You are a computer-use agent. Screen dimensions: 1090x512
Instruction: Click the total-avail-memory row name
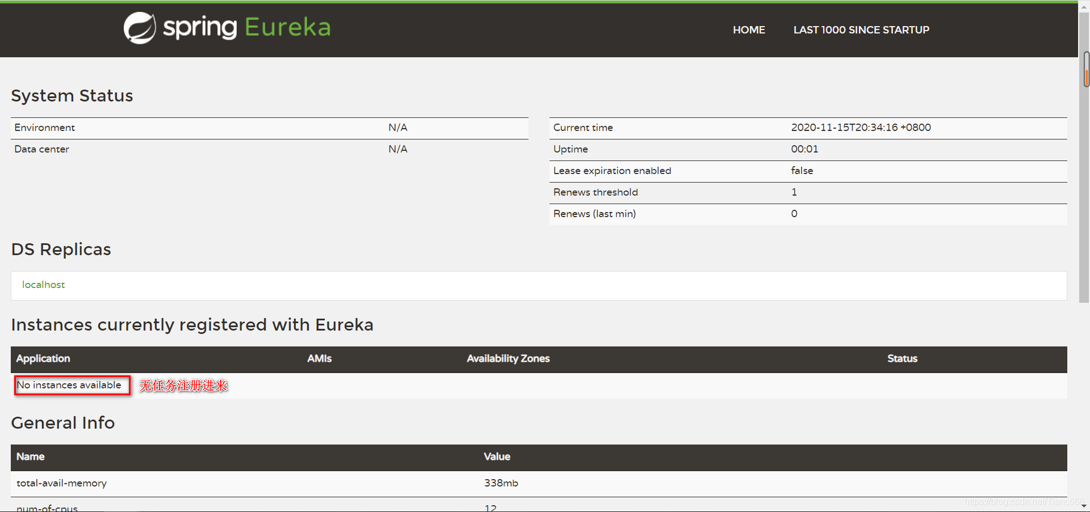point(61,483)
